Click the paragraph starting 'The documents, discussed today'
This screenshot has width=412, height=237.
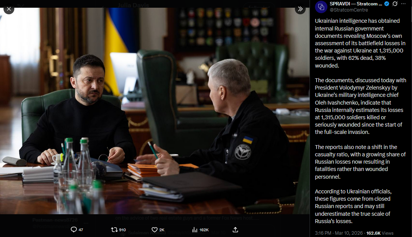[x=361, y=106]
